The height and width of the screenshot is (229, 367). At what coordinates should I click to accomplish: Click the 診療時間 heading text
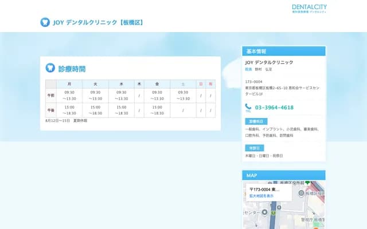[72, 69]
